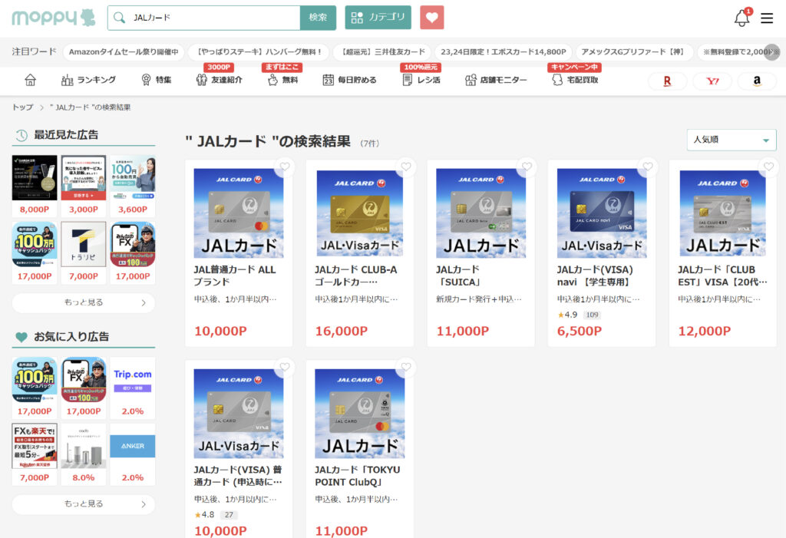Go to home via house icon

tap(30, 80)
